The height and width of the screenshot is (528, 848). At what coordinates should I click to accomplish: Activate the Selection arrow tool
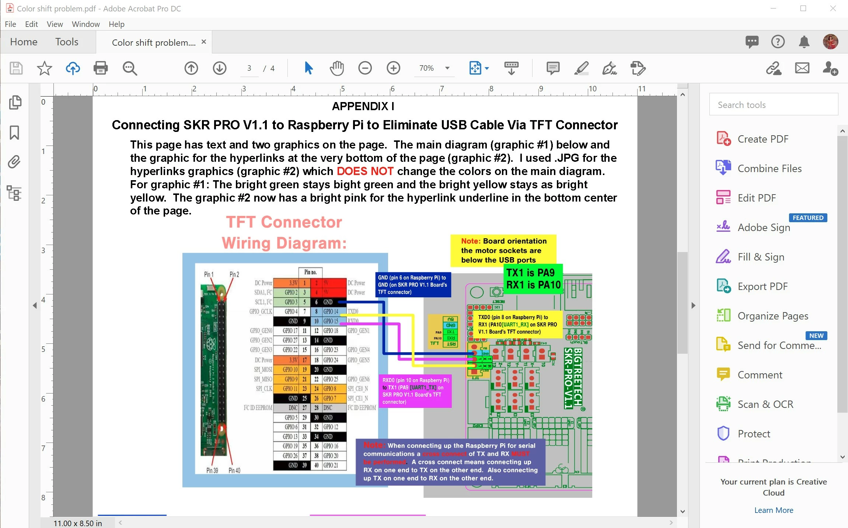pyautogui.click(x=308, y=68)
